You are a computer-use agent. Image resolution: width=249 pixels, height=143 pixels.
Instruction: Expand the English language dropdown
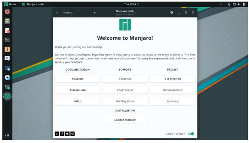[80, 13]
